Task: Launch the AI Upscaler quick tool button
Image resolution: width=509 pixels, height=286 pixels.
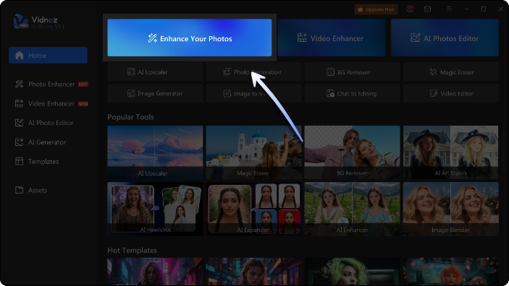Action: tap(155, 72)
